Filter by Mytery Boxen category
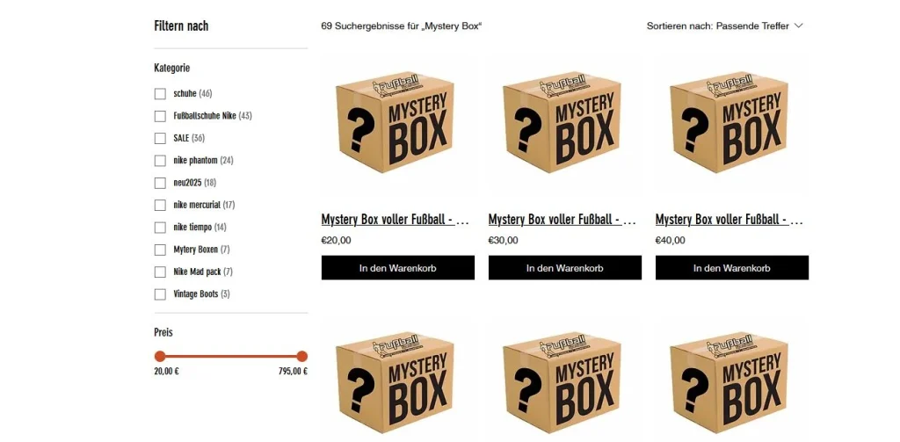This screenshot has width=900, height=442. point(160,250)
